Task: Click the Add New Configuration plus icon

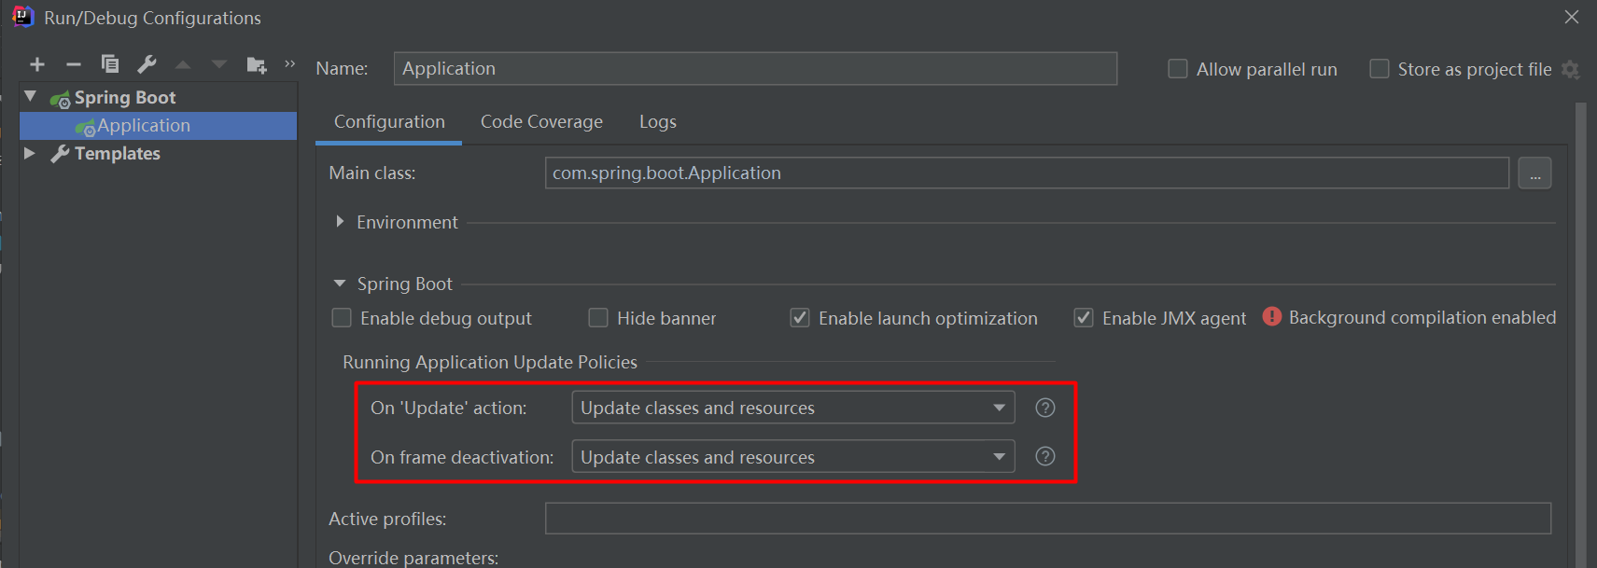Action: point(37,64)
